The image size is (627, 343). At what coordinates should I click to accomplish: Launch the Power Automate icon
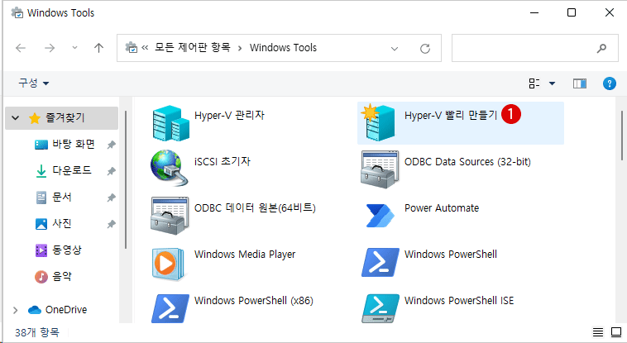tap(380, 216)
